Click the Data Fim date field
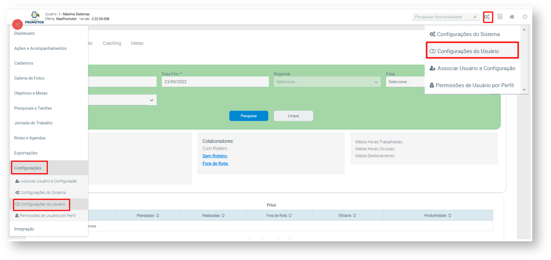 (x=215, y=82)
